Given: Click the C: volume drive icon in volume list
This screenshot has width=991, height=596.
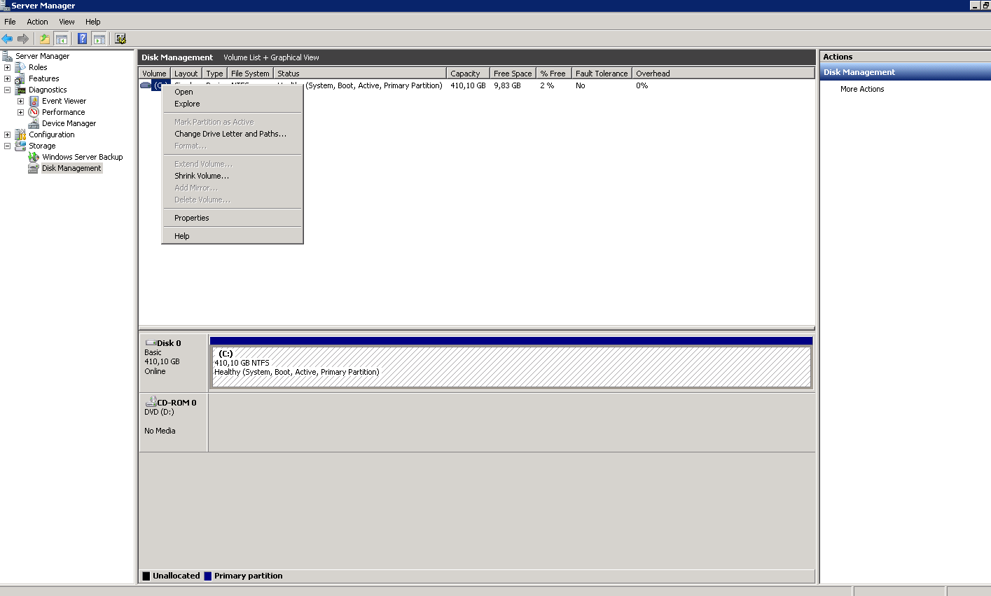Looking at the screenshot, I should coord(146,85).
